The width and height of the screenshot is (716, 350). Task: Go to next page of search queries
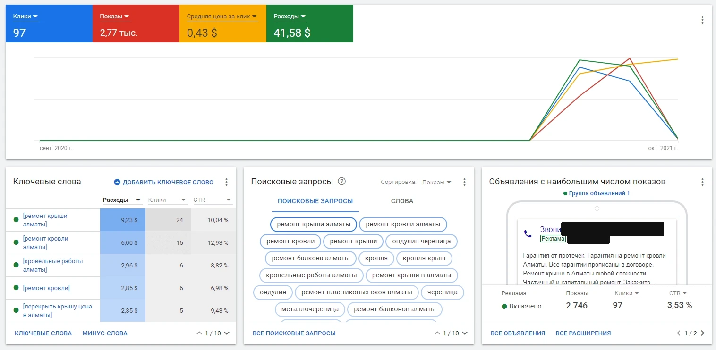pos(465,333)
